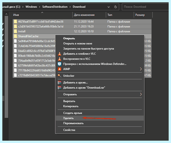The width and height of the screenshot is (171, 143).
Task: Go to Windows folder in breadcrumb path
Action: (31, 7)
